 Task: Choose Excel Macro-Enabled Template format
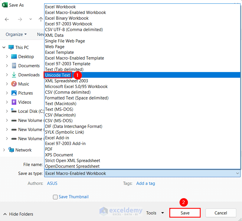coord(142,58)
